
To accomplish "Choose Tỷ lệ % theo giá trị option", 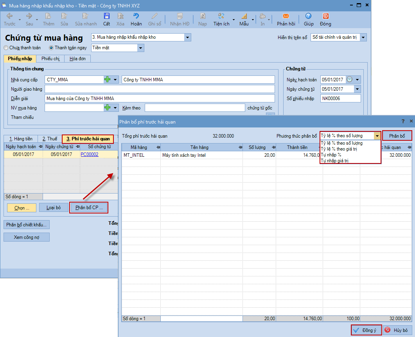I will (x=339, y=149).
